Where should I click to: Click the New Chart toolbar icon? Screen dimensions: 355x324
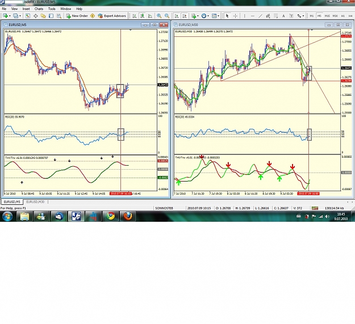pyautogui.click(x=5, y=16)
